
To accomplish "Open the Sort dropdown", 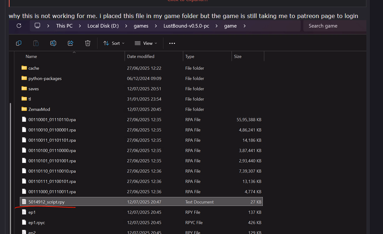I will pos(114,43).
